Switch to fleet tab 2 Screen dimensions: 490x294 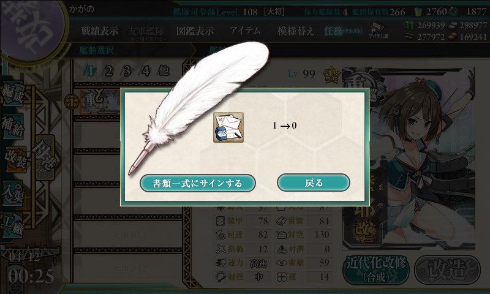(x=108, y=71)
